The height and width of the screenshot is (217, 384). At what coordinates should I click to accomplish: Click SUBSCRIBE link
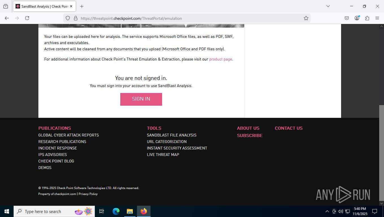(x=250, y=136)
